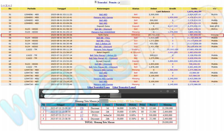
Task: Click the popup window's browser tab
Action: tap(80, 92)
